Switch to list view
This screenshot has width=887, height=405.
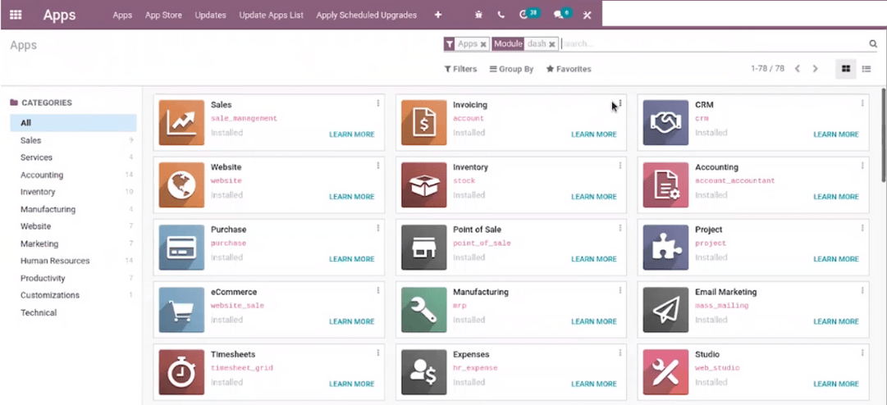point(866,69)
